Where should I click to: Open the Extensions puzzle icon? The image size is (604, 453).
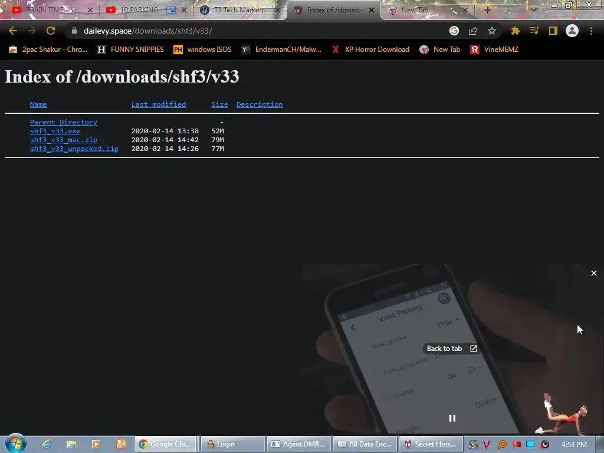[x=515, y=31]
